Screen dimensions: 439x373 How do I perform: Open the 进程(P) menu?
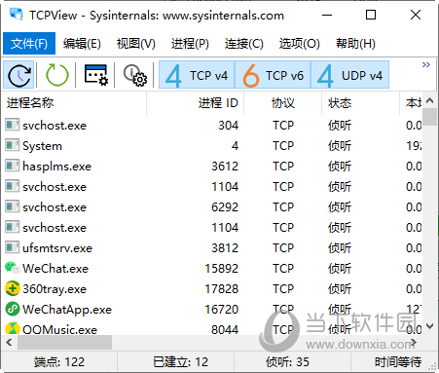click(x=190, y=43)
